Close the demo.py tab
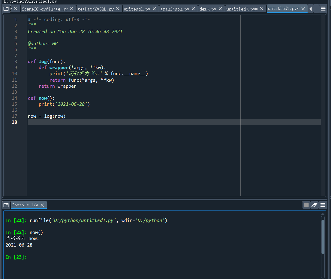The width and height of the screenshot is (331, 279). coord(220,9)
